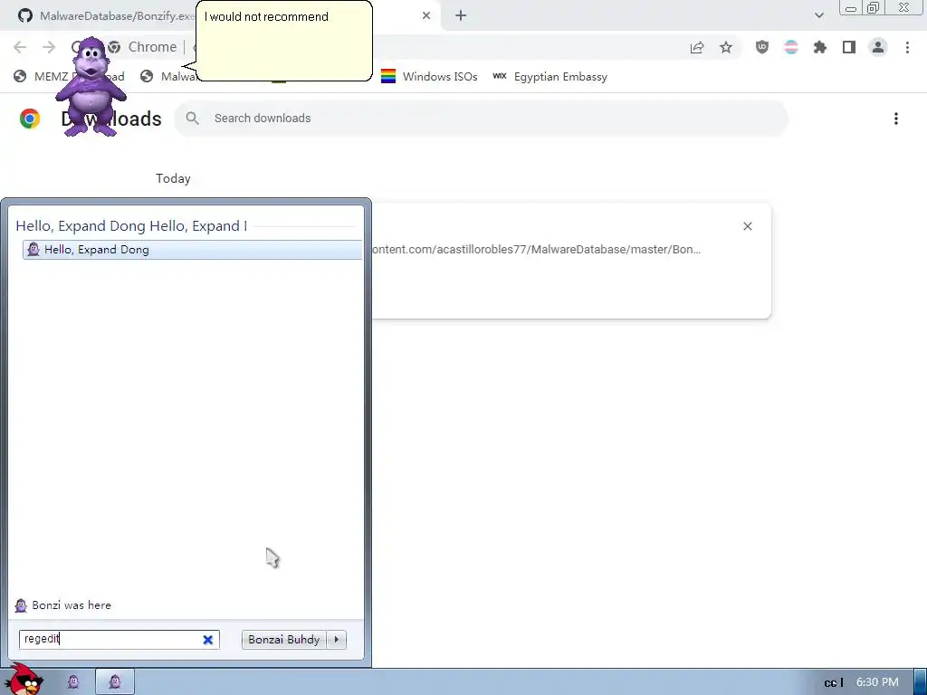Remove the download card with X
927x695 pixels.
747,226
